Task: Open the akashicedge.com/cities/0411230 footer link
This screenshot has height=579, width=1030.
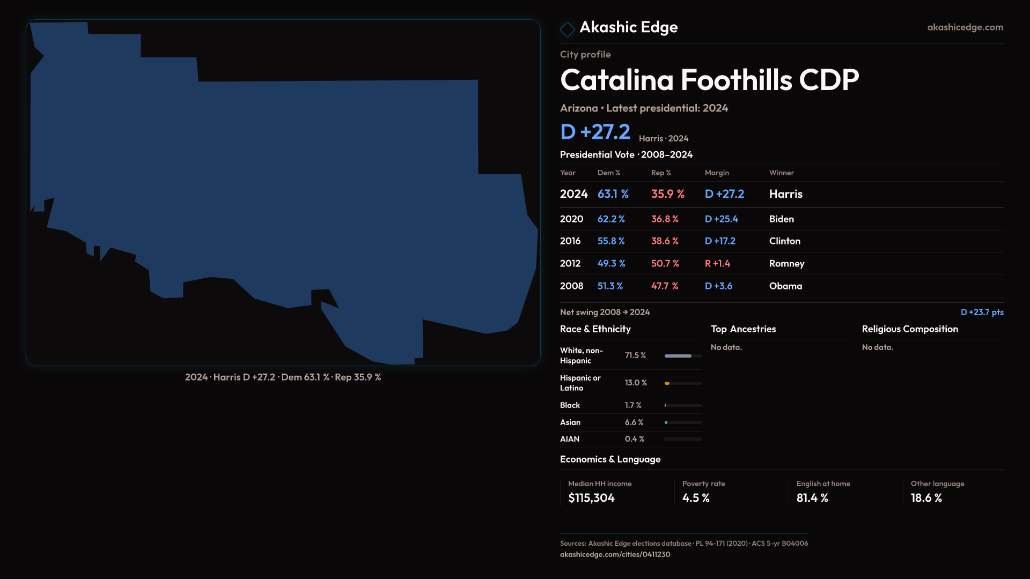Action: click(615, 554)
